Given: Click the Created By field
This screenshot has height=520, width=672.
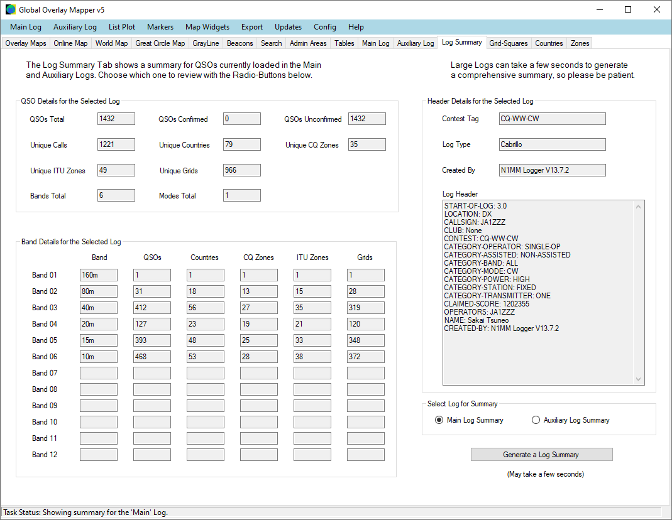Looking at the screenshot, I should [x=553, y=170].
